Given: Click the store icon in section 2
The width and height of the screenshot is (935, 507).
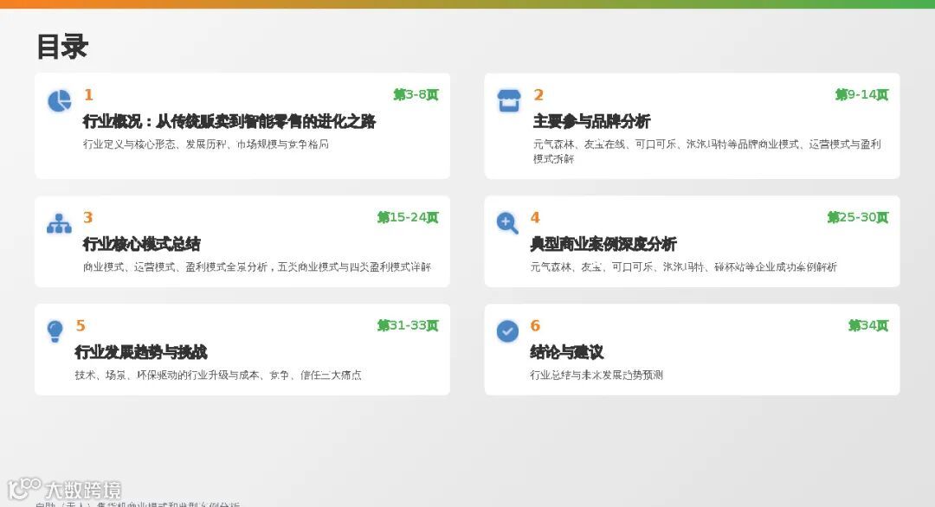Looking at the screenshot, I should (509, 100).
